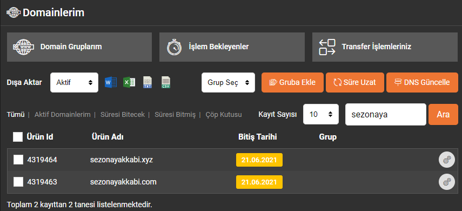Open settings gear for sezonayakkabi.xyz
This screenshot has width=462, height=211.
(x=447, y=160)
